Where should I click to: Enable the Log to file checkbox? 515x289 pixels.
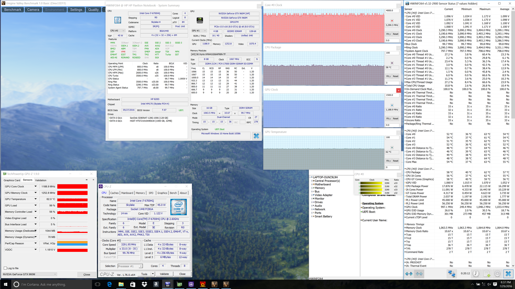[5, 268]
